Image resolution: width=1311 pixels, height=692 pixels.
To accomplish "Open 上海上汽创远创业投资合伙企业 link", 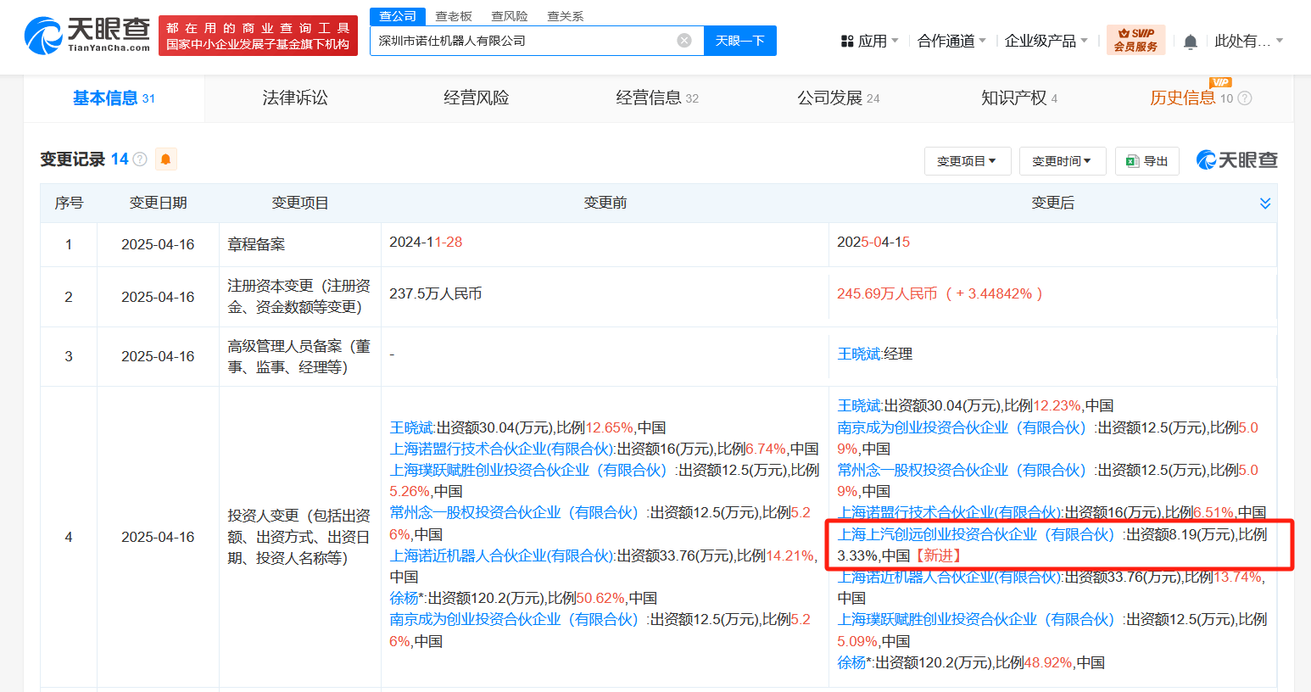I will pyautogui.click(x=976, y=535).
